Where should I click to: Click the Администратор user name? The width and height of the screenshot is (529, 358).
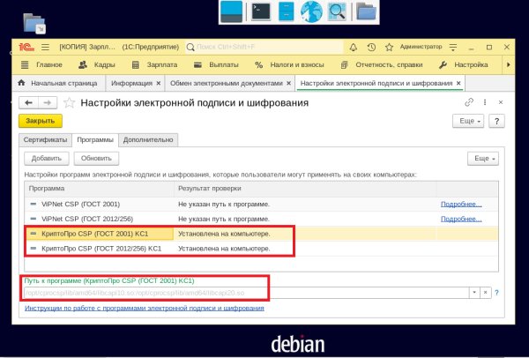click(x=421, y=47)
